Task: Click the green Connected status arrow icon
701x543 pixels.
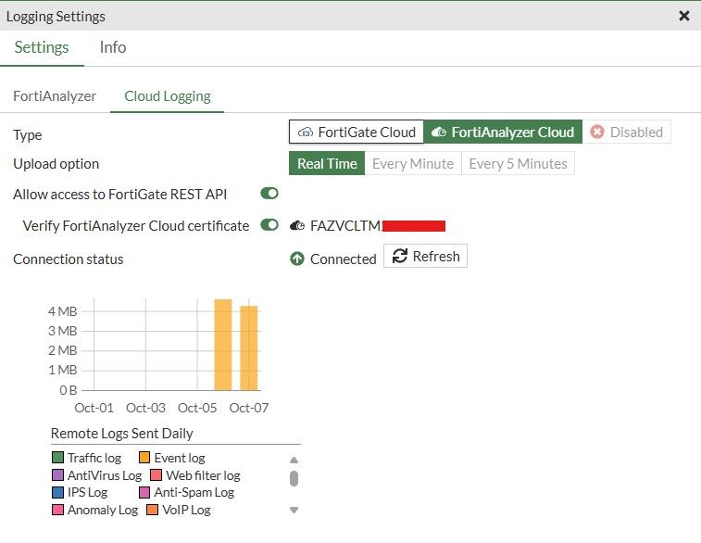Action: pos(297,259)
